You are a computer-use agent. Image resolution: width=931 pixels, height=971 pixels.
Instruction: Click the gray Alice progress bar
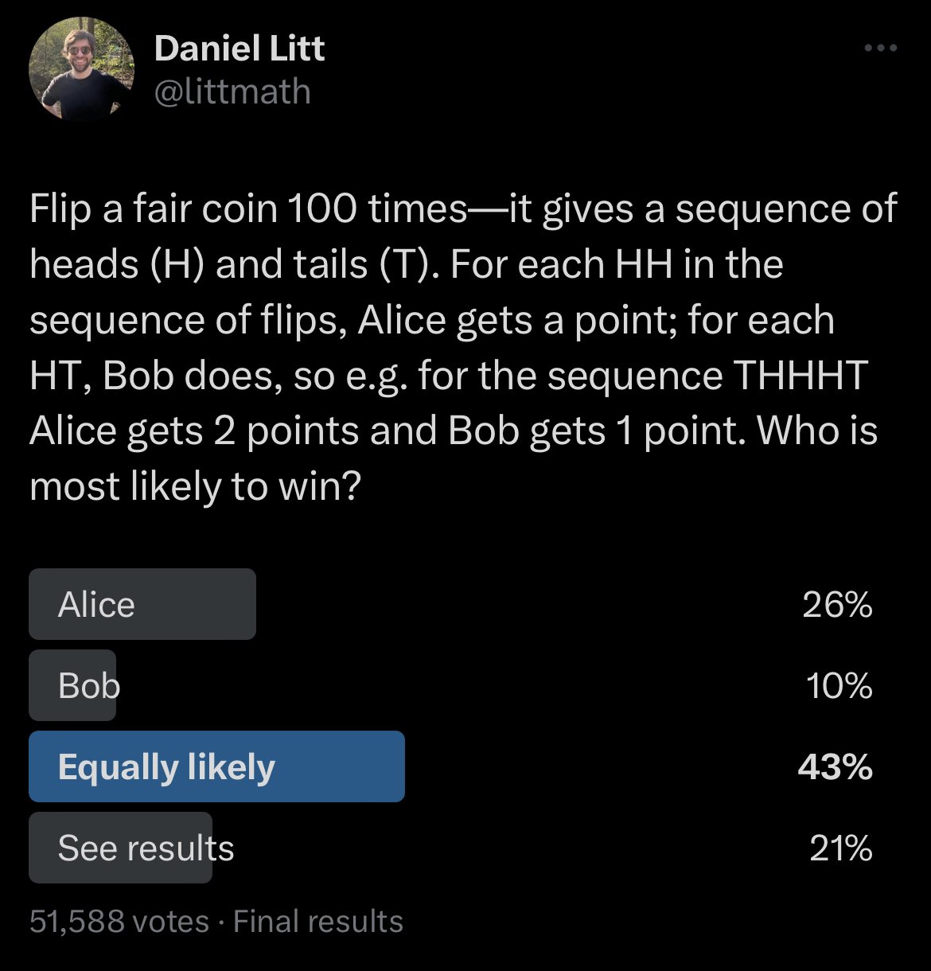click(199, 605)
